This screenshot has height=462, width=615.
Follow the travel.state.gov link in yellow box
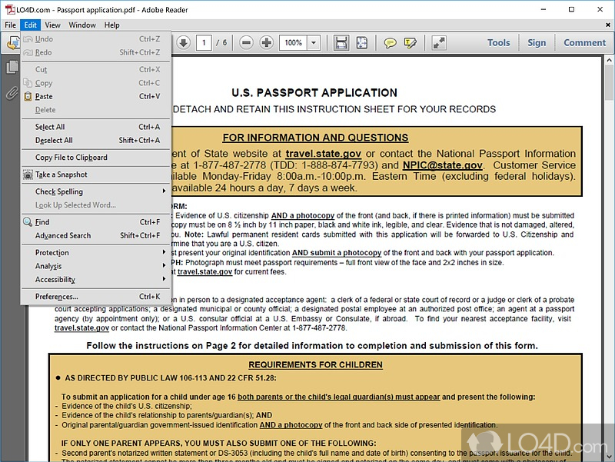(323, 154)
